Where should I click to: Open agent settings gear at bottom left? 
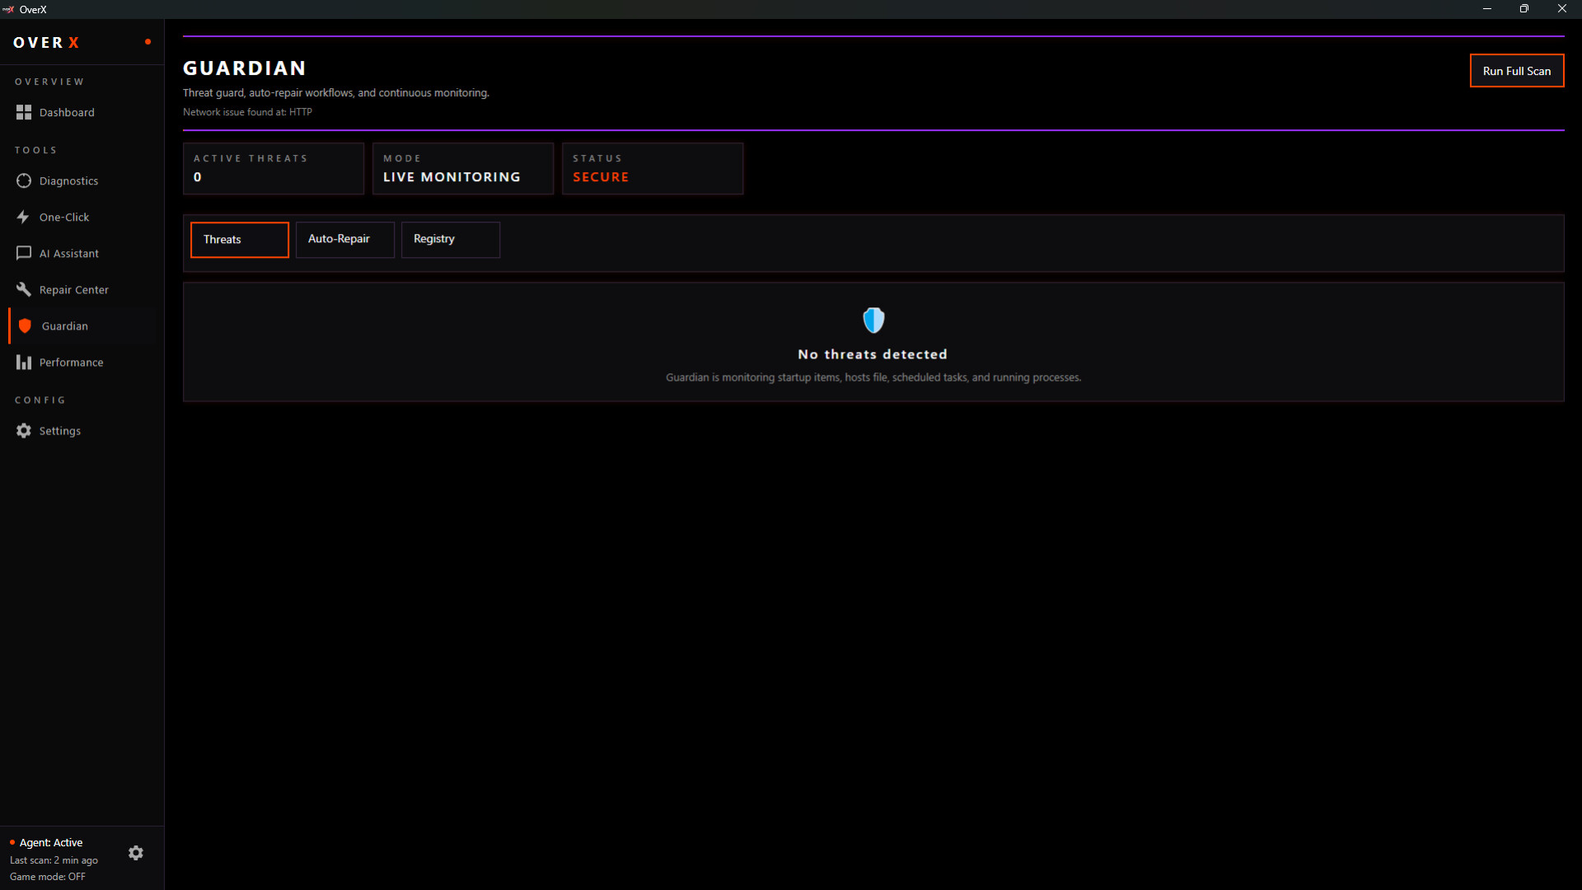[x=136, y=853]
